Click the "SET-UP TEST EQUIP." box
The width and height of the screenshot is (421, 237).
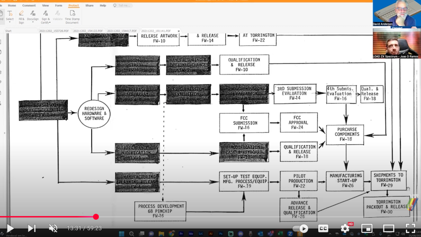[244, 181]
